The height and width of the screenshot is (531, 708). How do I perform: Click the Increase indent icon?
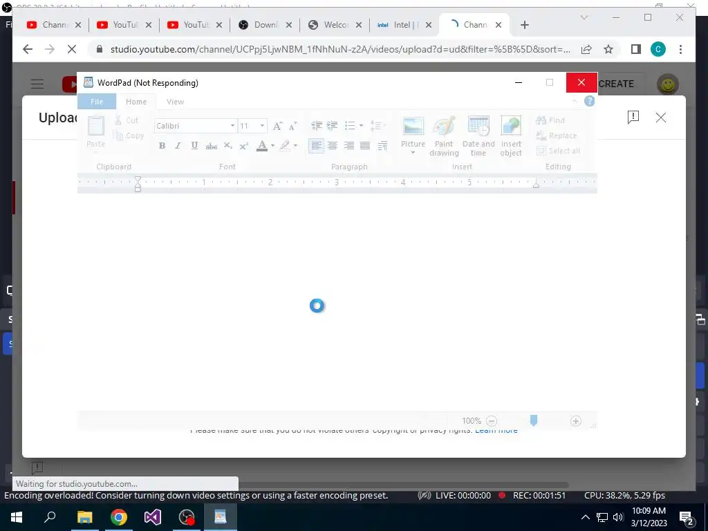tap(332, 126)
